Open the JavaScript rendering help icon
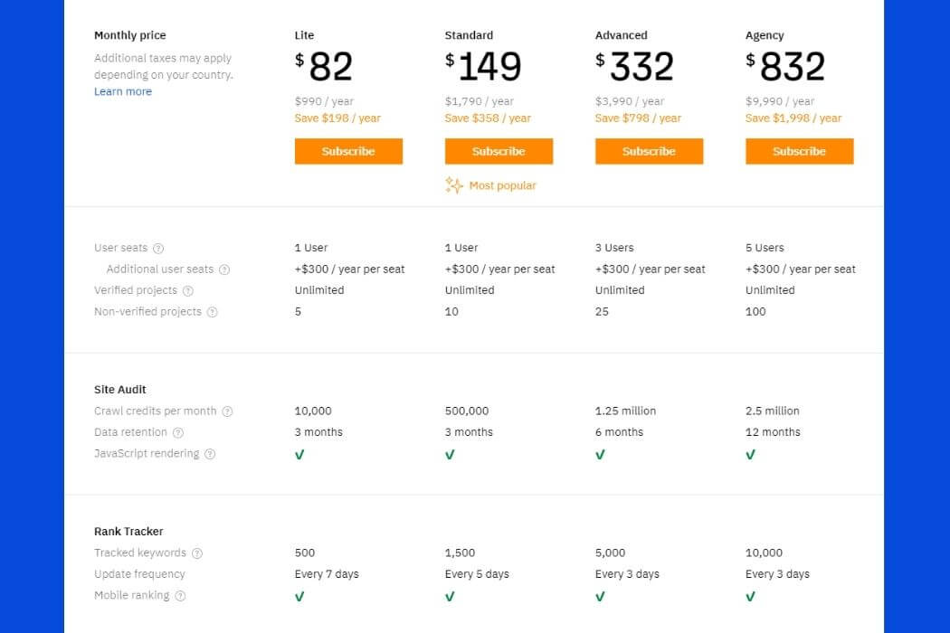 [210, 454]
